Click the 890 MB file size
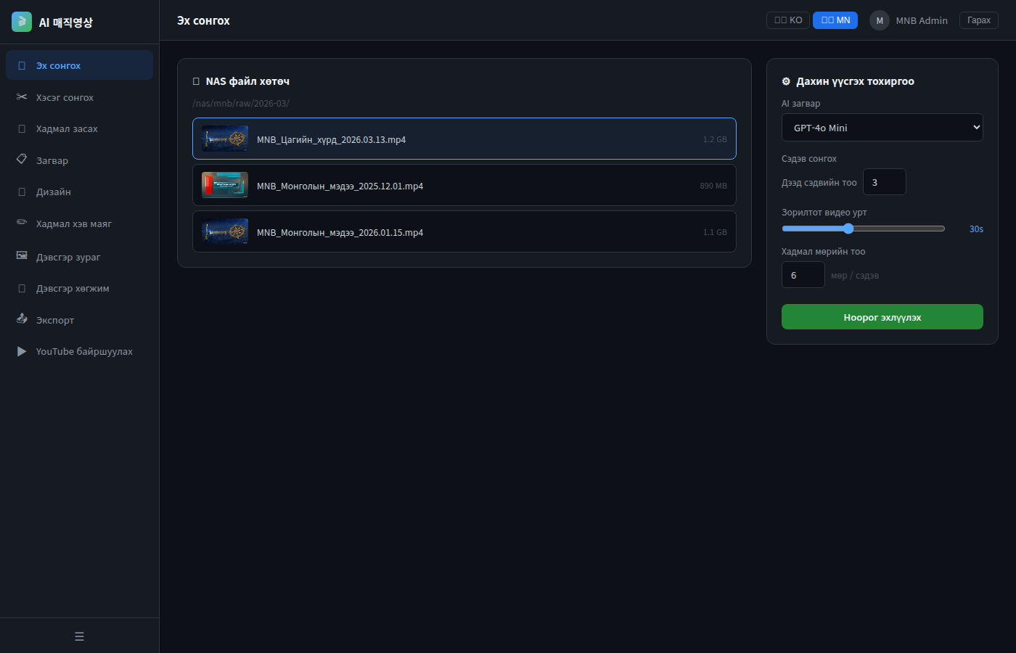 [713, 186]
